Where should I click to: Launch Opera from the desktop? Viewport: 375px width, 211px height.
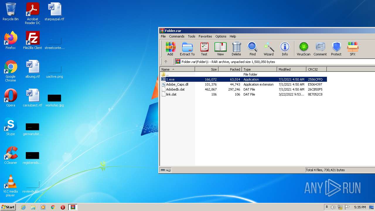[11, 98]
